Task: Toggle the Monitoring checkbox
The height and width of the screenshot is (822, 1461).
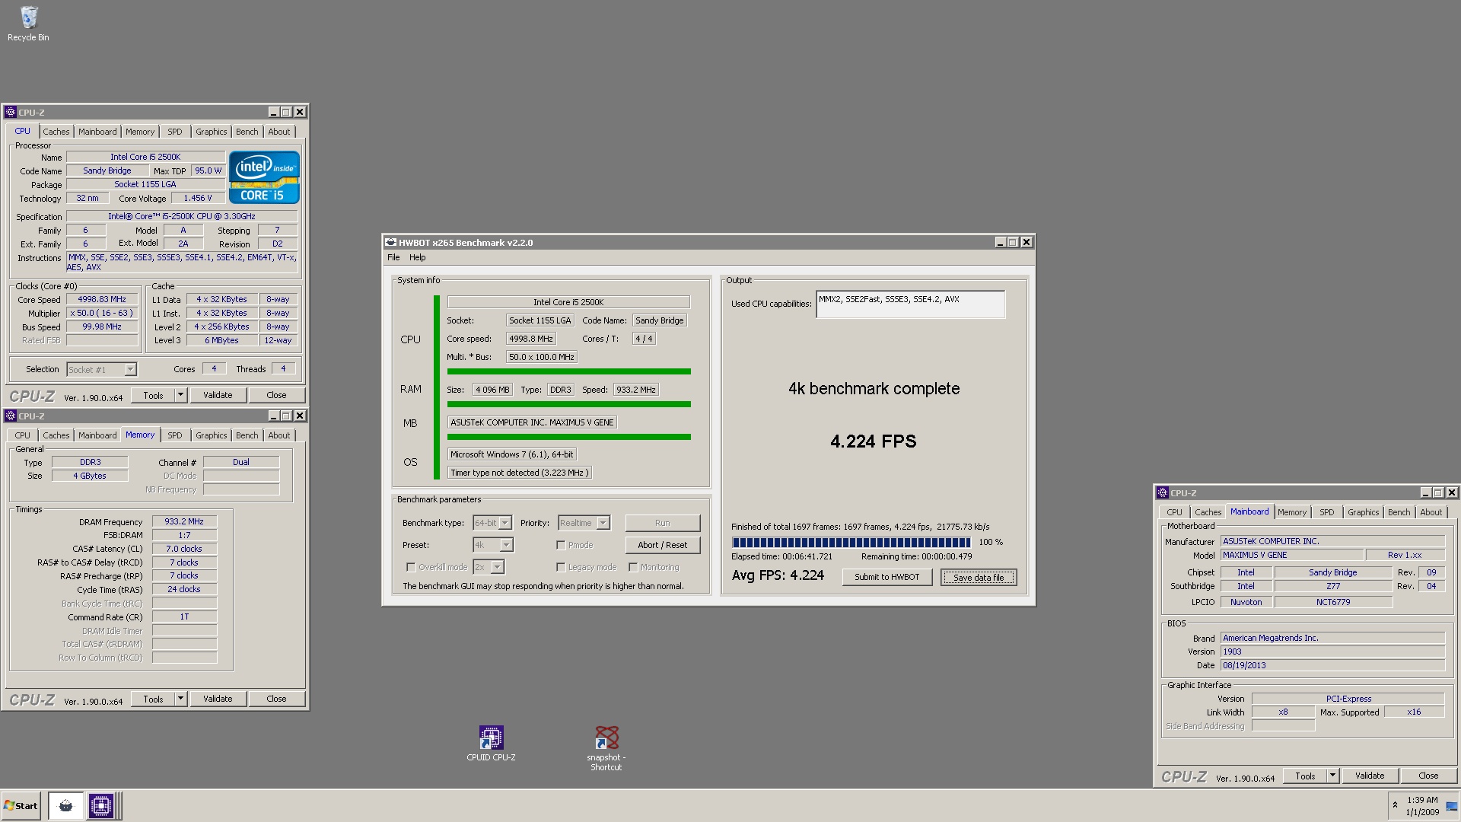Action: click(633, 567)
